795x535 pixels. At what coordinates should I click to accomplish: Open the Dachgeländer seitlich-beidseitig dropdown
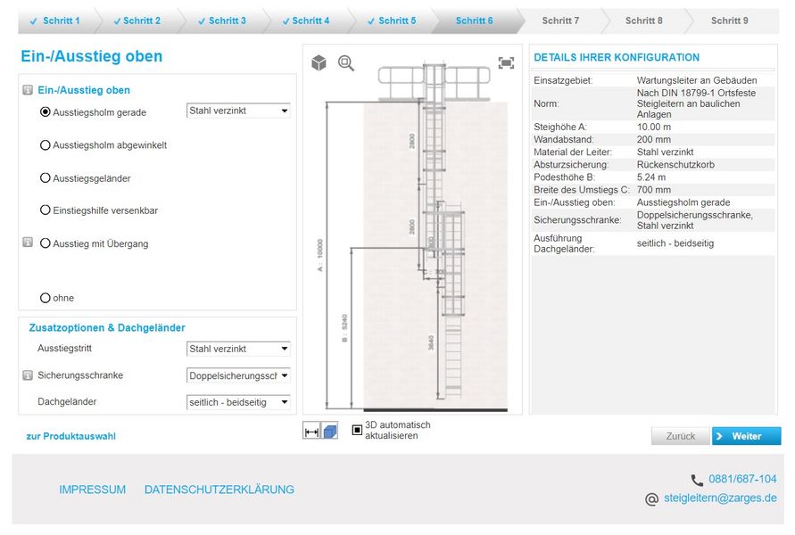tap(238, 402)
